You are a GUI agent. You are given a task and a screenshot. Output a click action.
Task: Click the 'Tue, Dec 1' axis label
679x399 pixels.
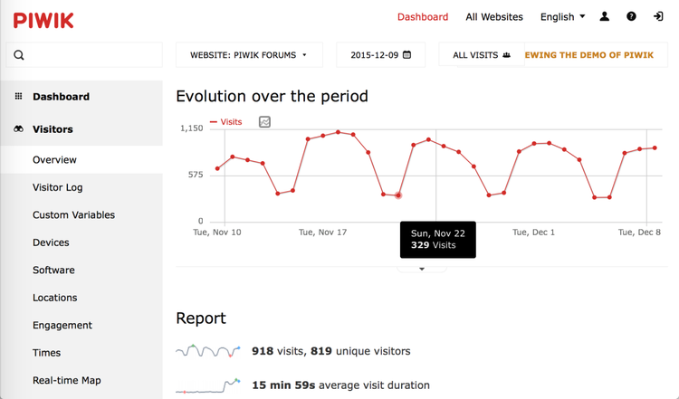[533, 233]
